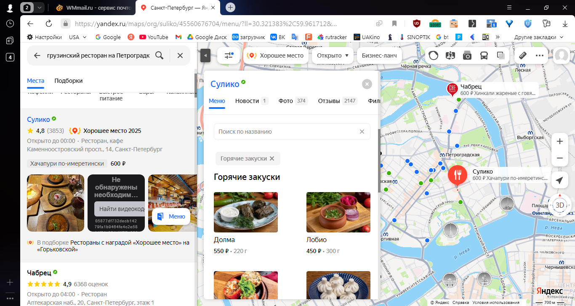Open a new browser tab
Screen dimensions: 575x306
click(x=230, y=7)
